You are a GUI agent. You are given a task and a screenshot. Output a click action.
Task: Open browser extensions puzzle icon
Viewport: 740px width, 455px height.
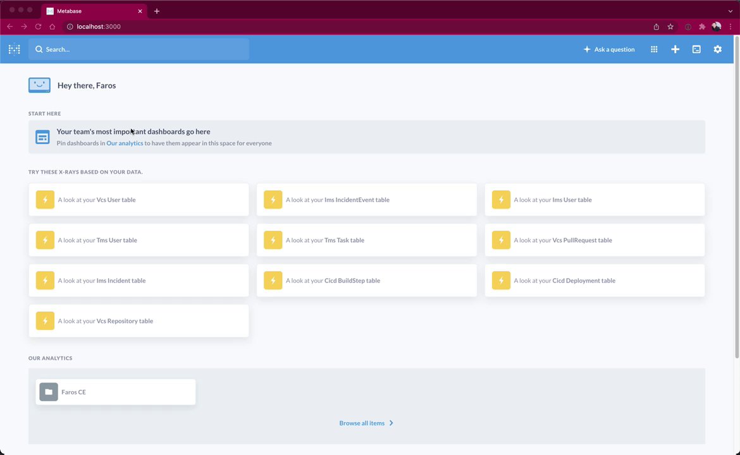coord(702,27)
